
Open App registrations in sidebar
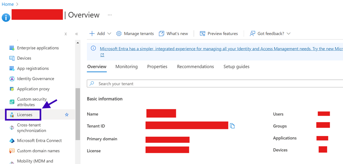point(33,69)
